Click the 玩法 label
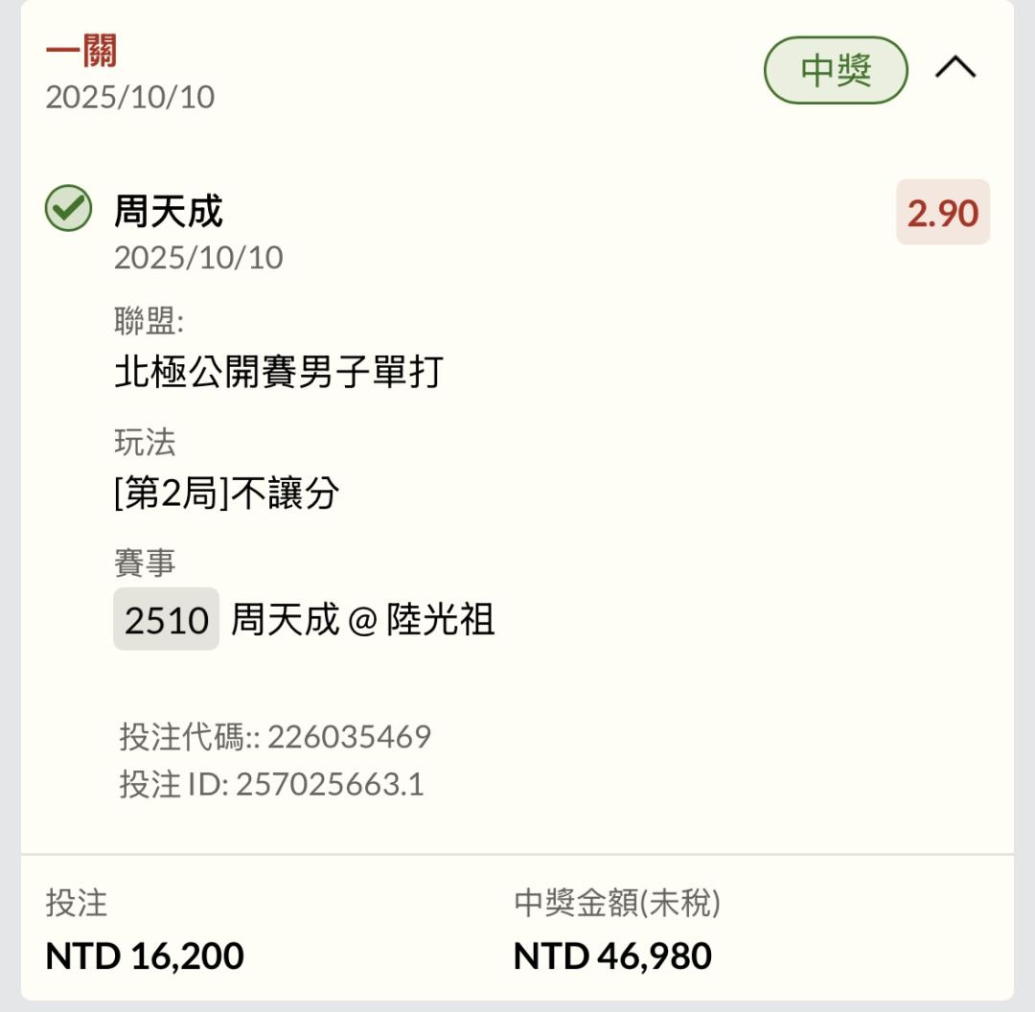The height and width of the screenshot is (1012, 1035). [145, 442]
